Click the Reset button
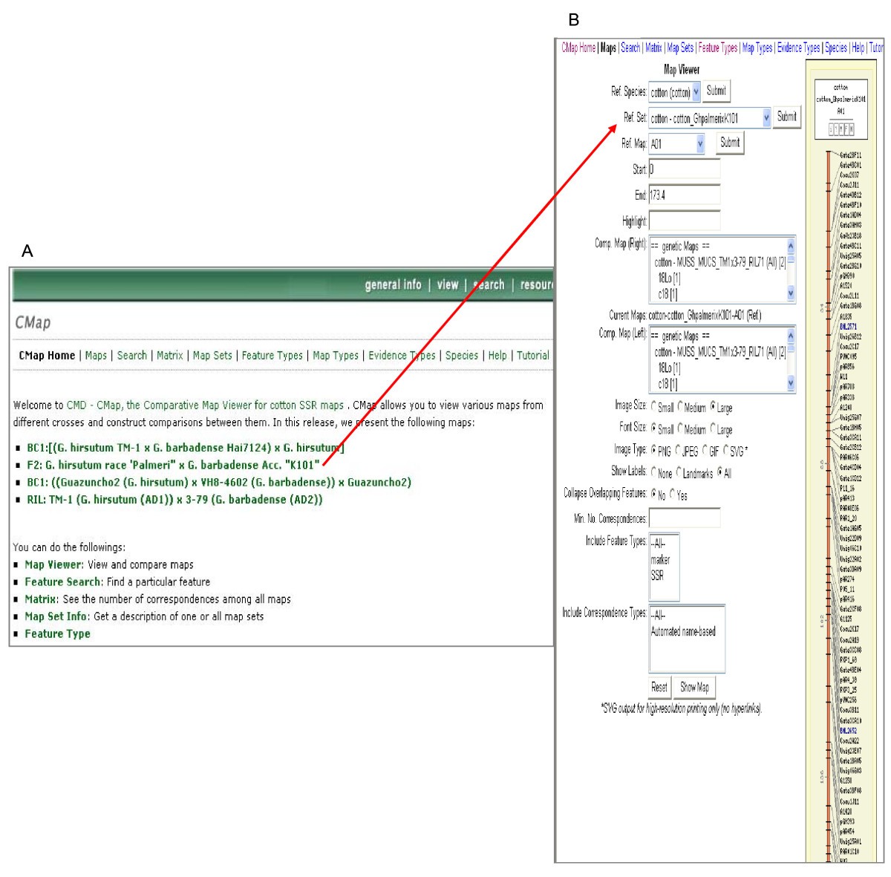 pyautogui.click(x=659, y=688)
